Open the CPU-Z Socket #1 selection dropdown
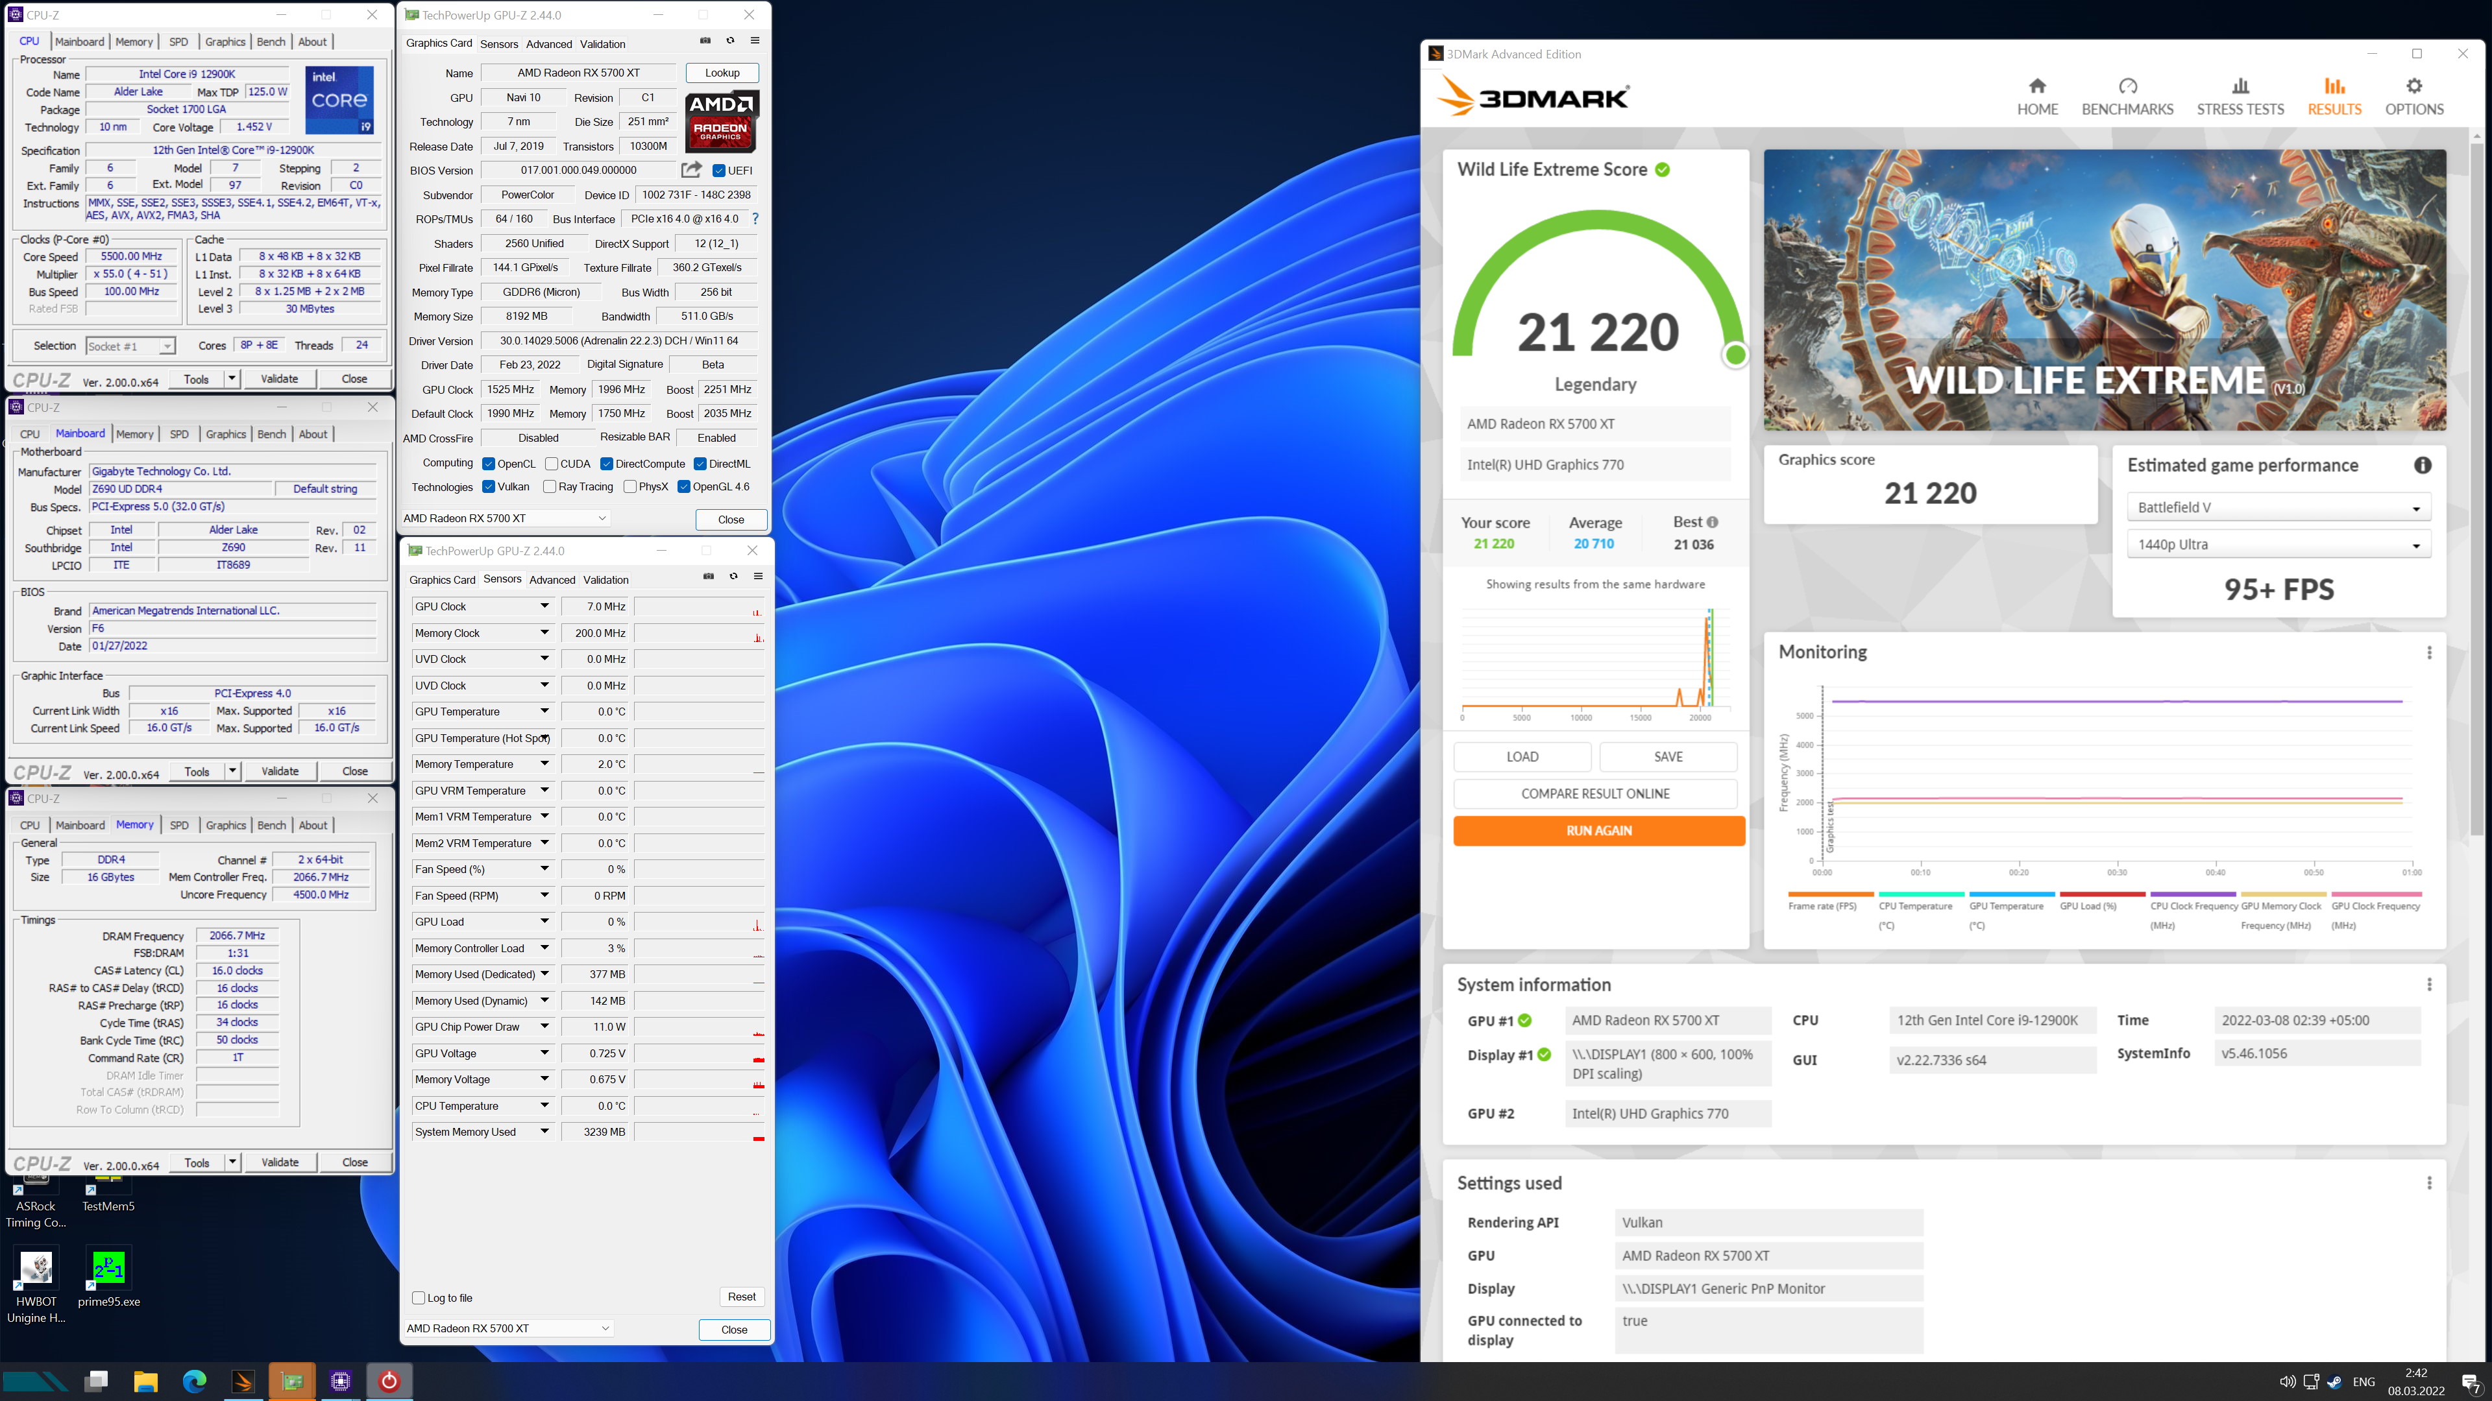The width and height of the screenshot is (2492, 1401). tap(130, 346)
